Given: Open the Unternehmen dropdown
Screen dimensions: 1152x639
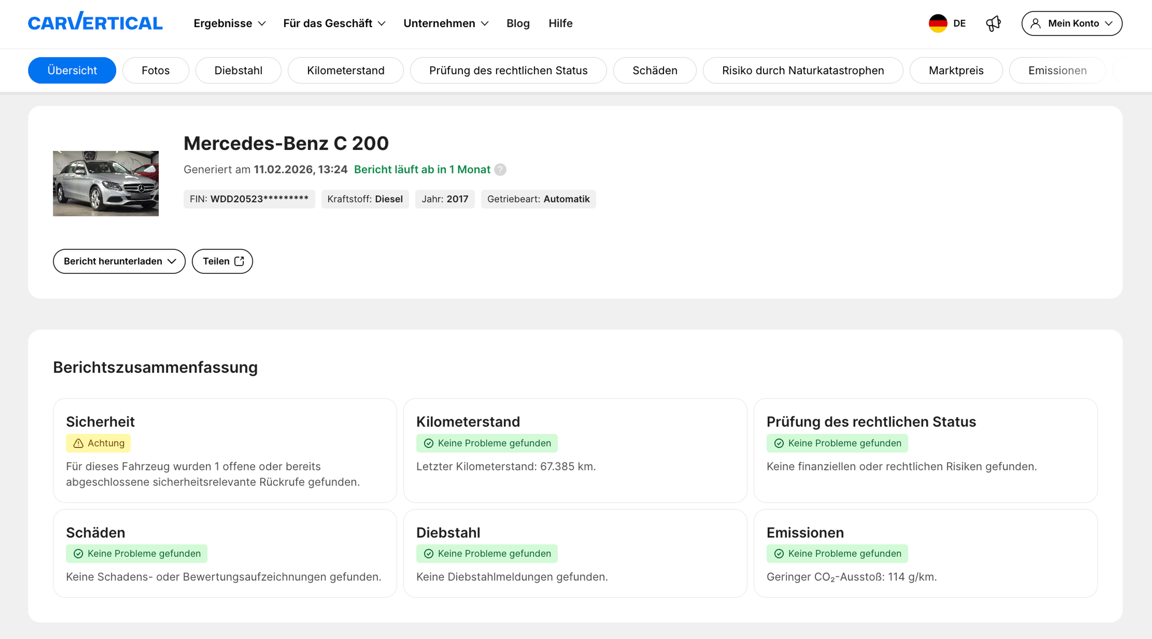Looking at the screenshot, I should tap(445, 23).
